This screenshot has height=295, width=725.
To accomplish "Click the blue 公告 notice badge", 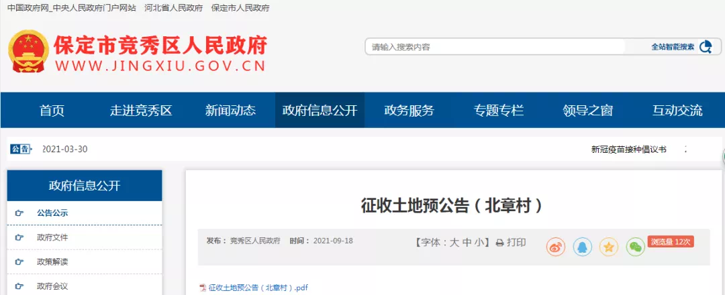I will pos(20,149).
